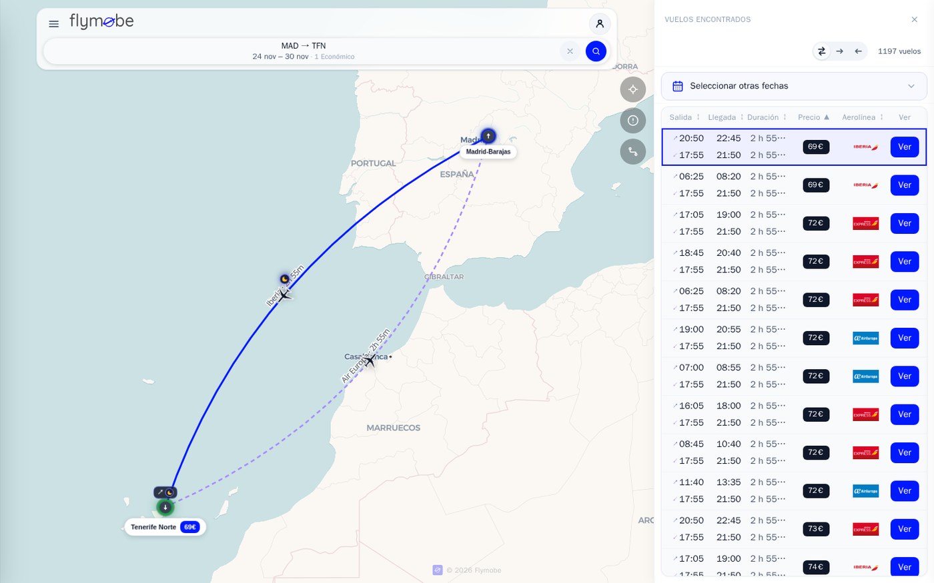The width and height of the screenshot is (934, 583).
Task: Select return-only left arrow toggle
Action: [859, 51]
